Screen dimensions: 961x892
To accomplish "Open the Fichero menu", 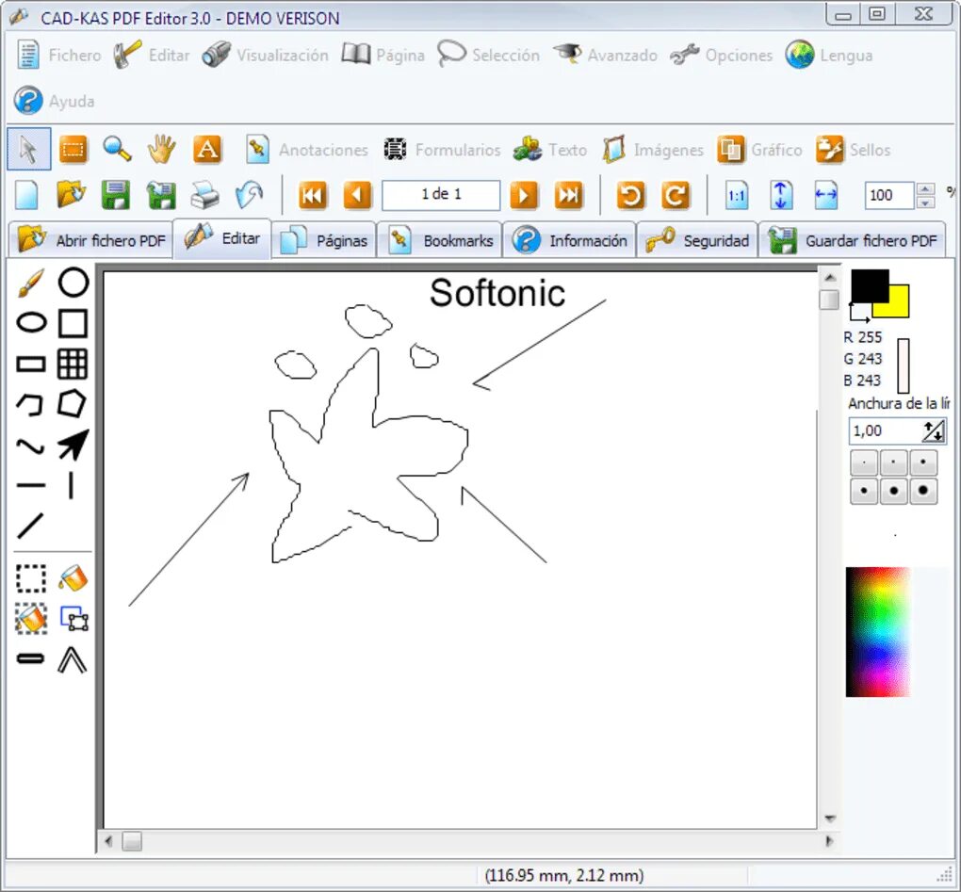I will click(x=58, y=56).
